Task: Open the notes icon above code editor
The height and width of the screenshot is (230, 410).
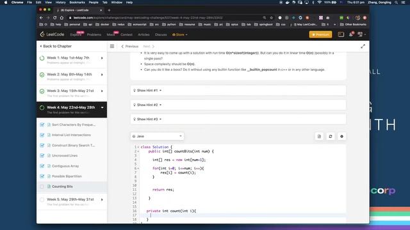Action: (319, 136)
